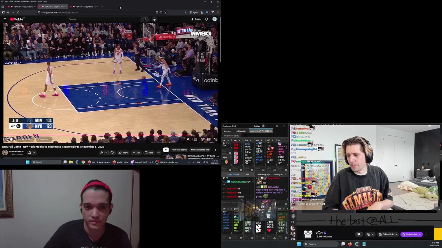Select the NBA Full Game New York tab
Image resolution: width=442 pixels, height=248 pixels.
[x=53, y=7]
